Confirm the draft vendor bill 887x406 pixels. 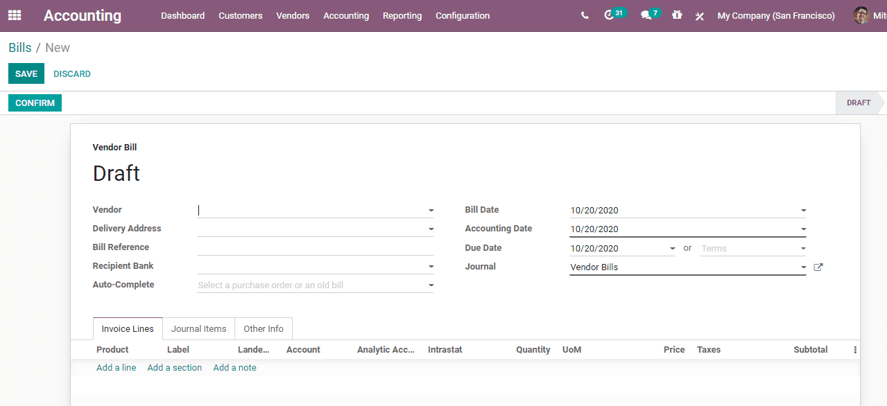click(x=35, y=102)
